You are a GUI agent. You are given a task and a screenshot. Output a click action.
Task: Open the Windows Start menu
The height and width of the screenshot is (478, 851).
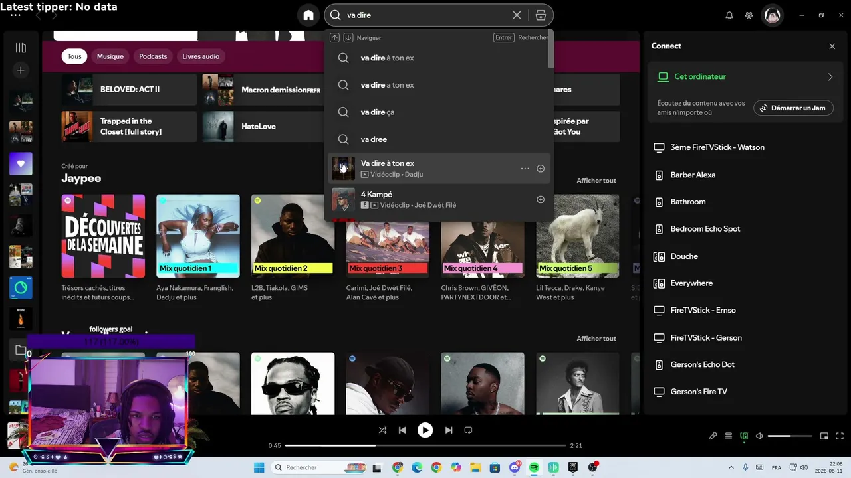coord(259,467)
